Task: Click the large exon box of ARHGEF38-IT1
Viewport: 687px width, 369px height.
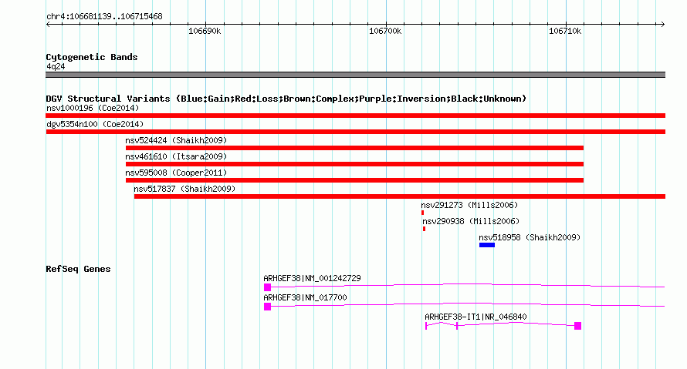Action: (577, 326)
